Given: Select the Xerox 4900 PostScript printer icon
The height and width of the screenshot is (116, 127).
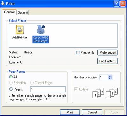Looking at the screenshot, I should pyautogui.click(x=40, y=30).
